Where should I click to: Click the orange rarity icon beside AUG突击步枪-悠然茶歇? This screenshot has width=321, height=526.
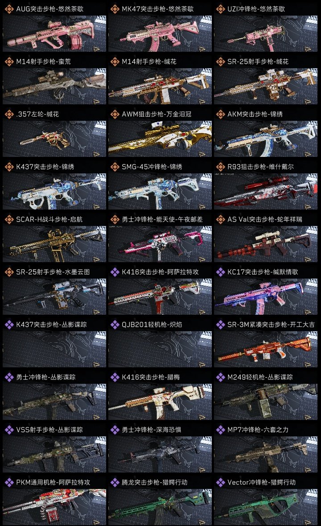[9, 9]
